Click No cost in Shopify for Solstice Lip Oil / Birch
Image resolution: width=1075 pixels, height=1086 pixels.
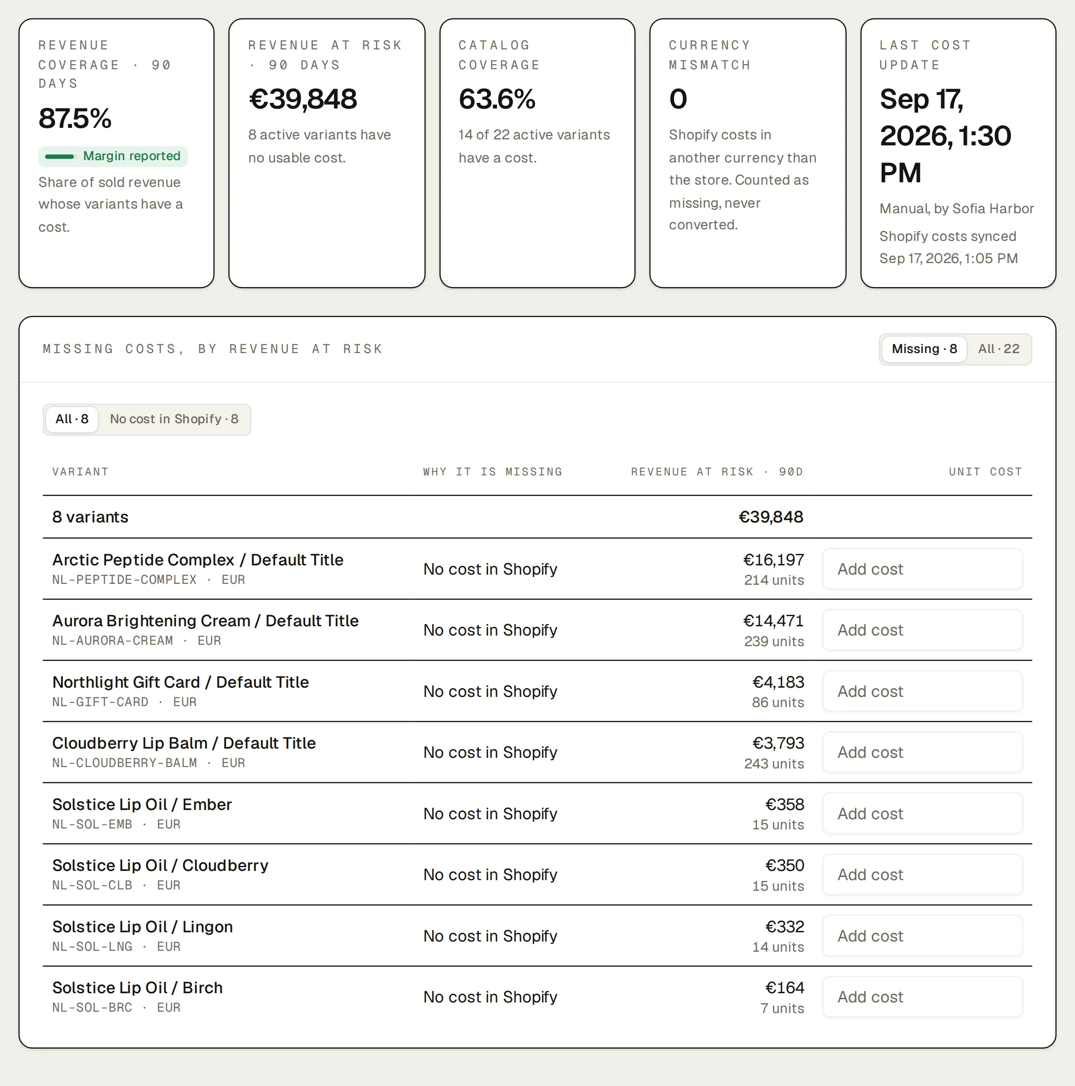[x=490, y=997]
